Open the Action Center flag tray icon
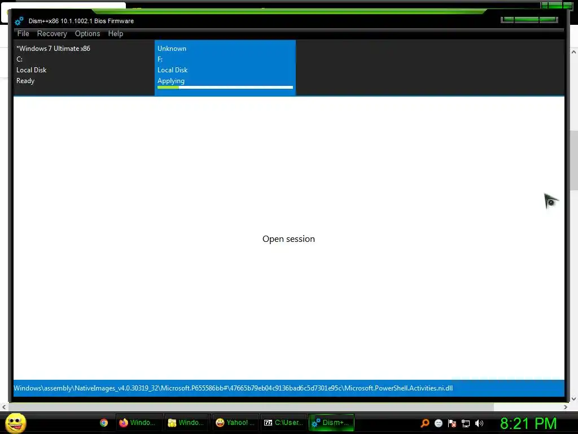 [452, 423]
